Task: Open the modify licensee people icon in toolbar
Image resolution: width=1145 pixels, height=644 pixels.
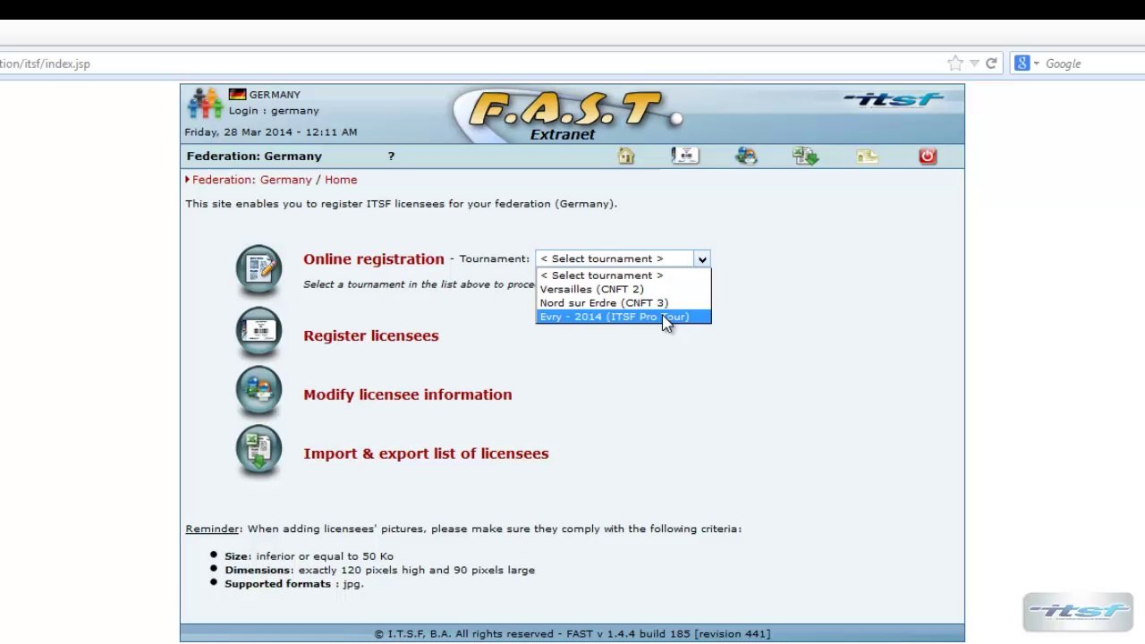Action: point(746,157)
